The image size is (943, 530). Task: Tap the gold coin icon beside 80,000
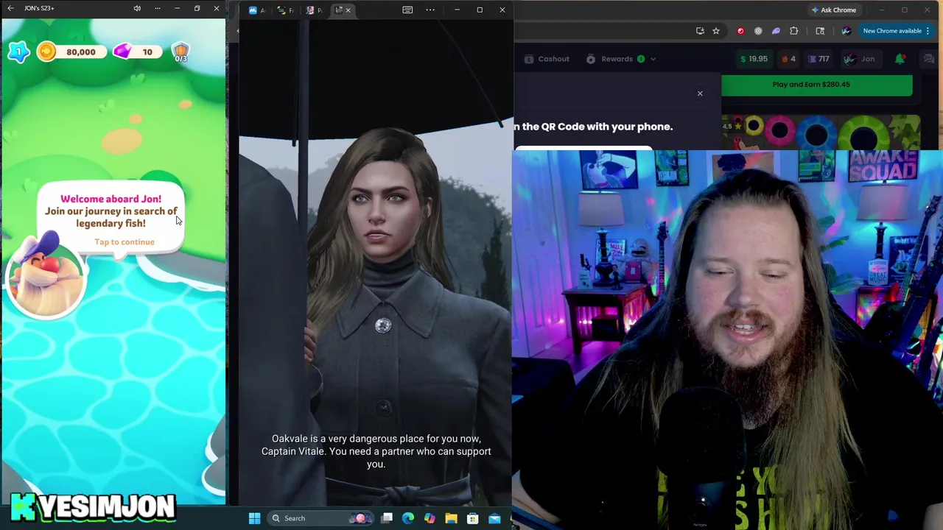click(x=46, y=52)
